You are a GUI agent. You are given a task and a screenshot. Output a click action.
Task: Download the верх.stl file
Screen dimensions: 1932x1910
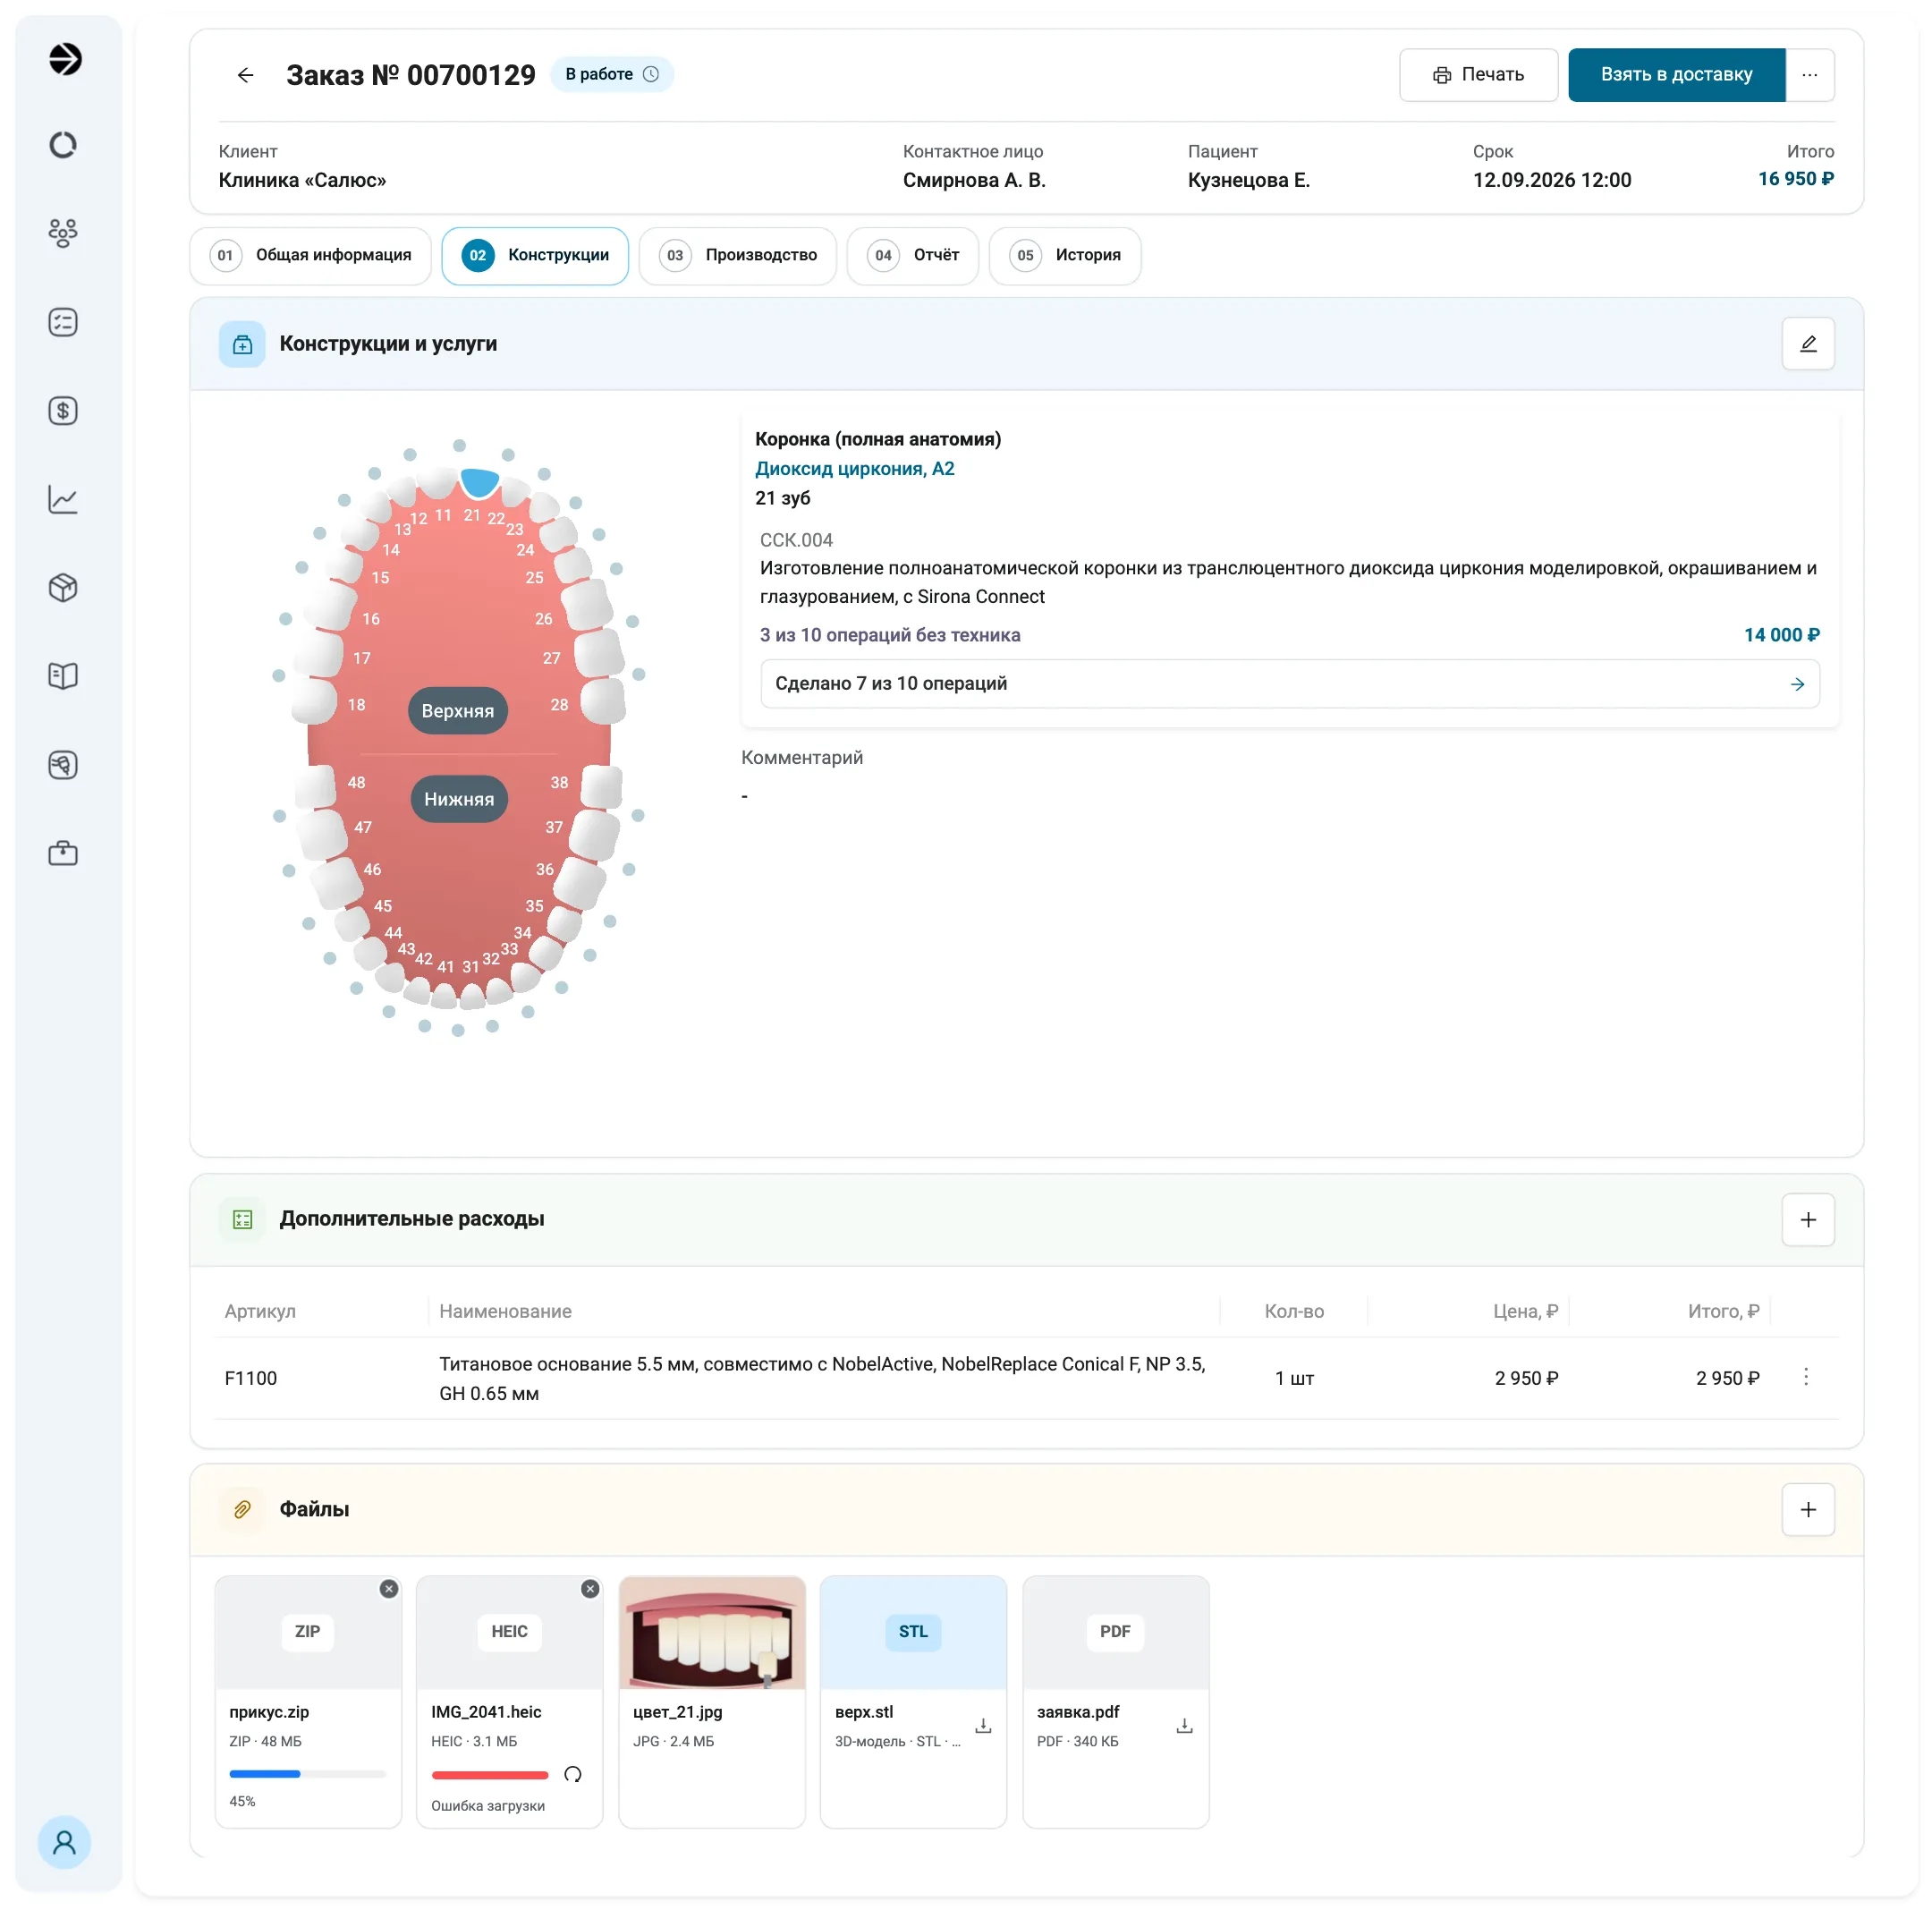(983, 1726)
